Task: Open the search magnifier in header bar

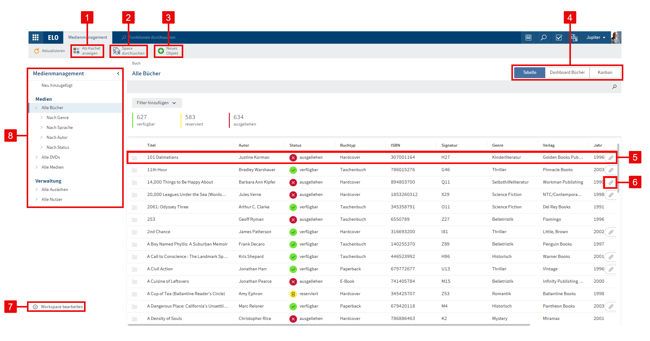Action: (544, 38)
